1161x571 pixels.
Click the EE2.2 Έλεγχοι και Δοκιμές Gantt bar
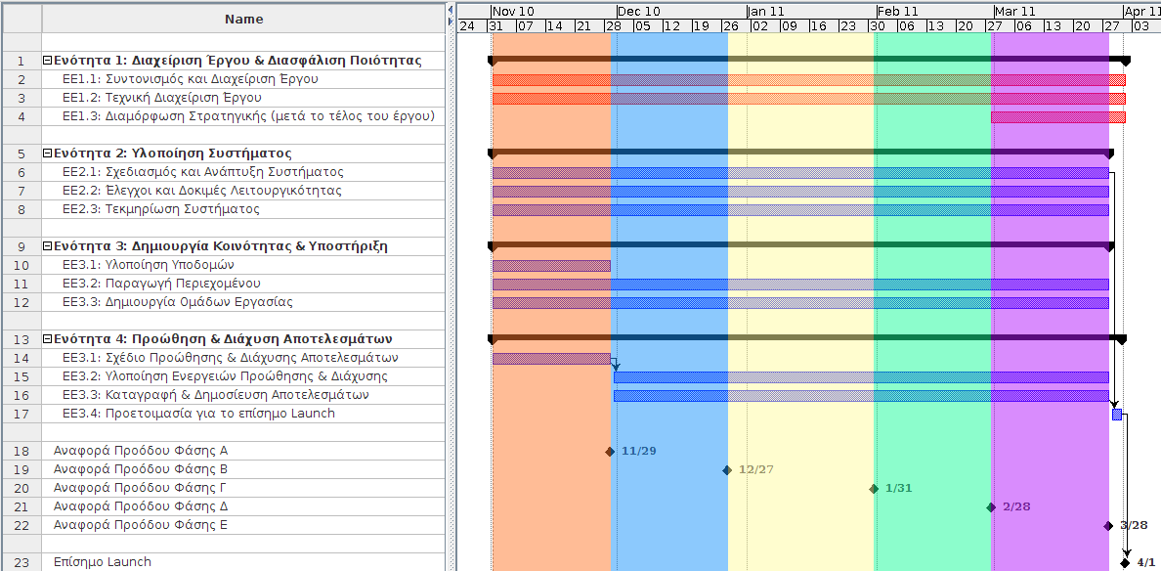[800, 191]
